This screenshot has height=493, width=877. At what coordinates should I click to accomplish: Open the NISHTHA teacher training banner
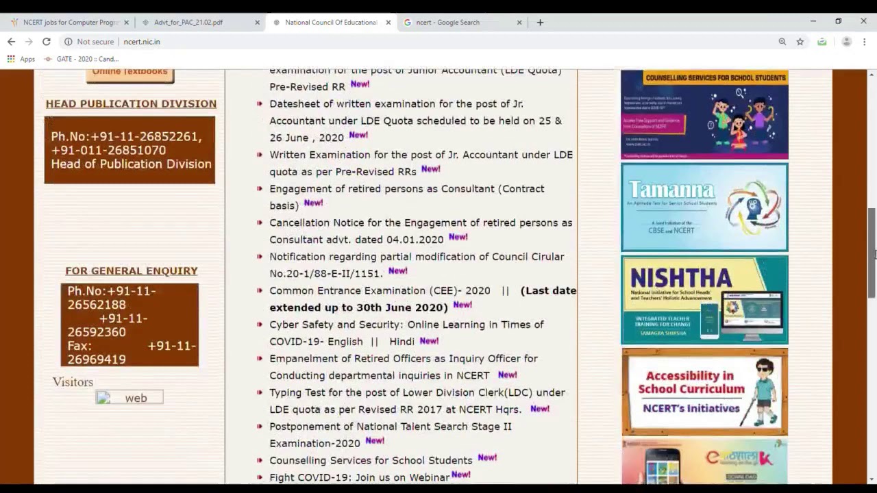704,300
